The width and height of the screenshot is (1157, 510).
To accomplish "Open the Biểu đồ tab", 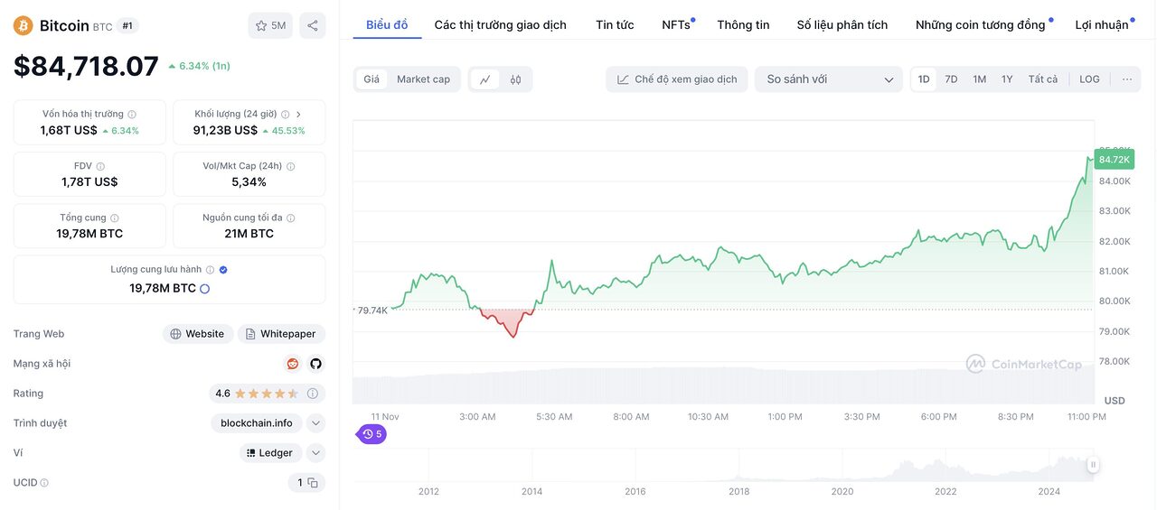I will [387, 25].
